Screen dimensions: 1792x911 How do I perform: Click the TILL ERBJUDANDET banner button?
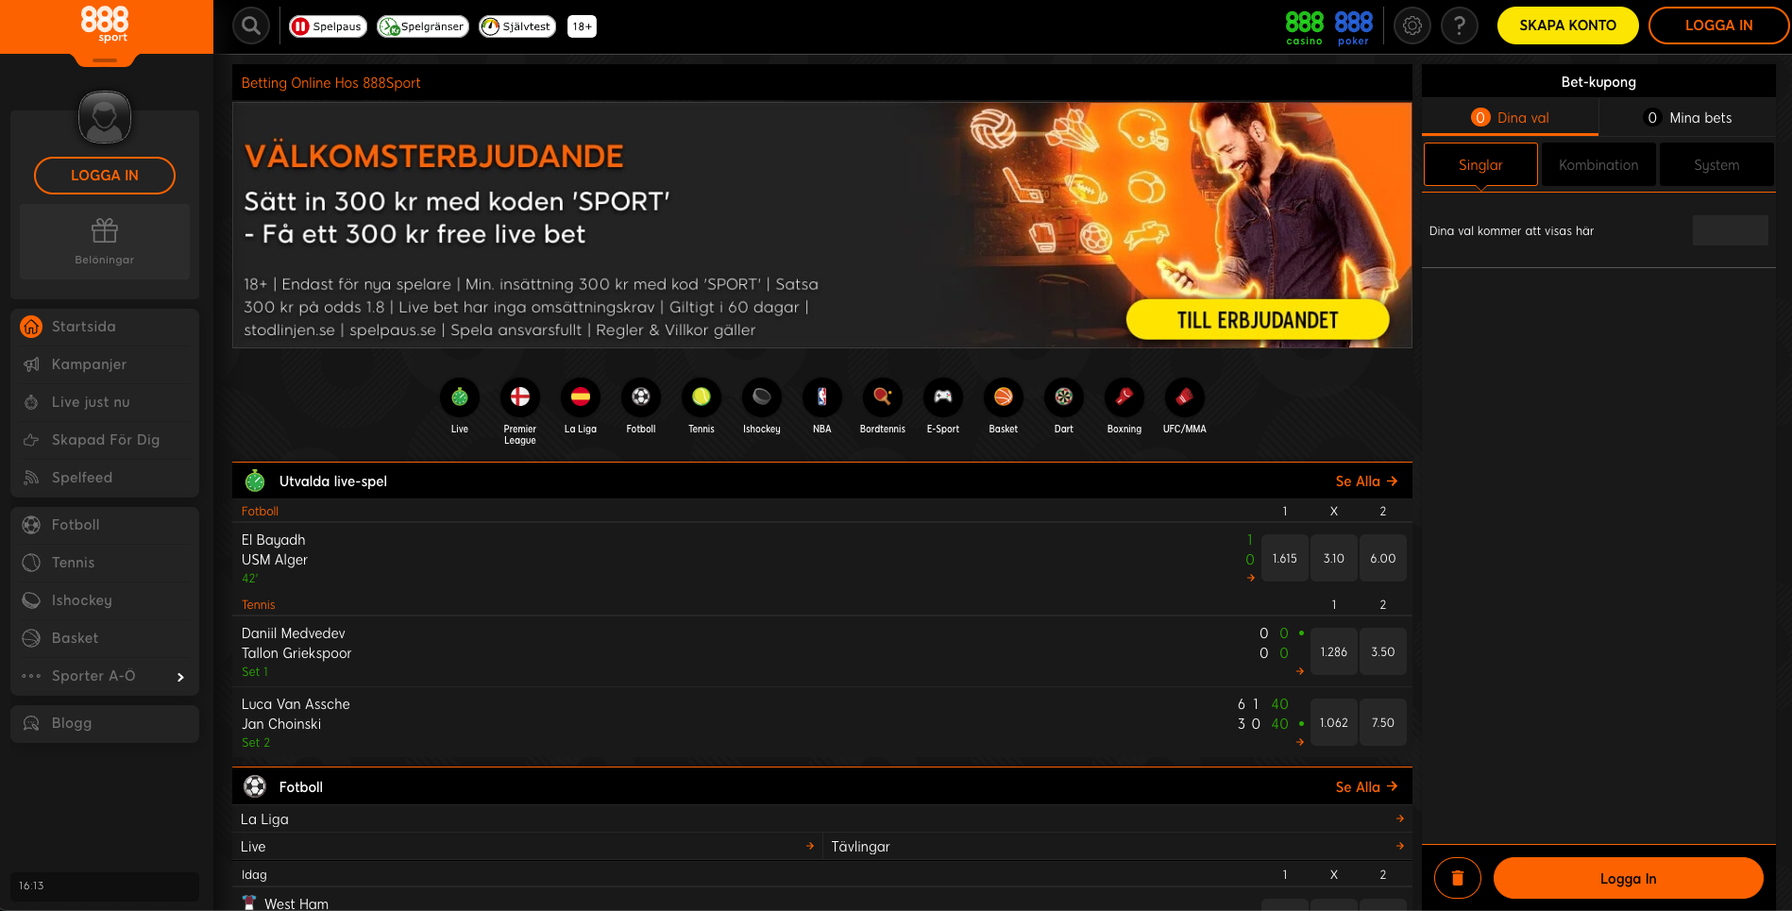click(x=1258, y=320)
